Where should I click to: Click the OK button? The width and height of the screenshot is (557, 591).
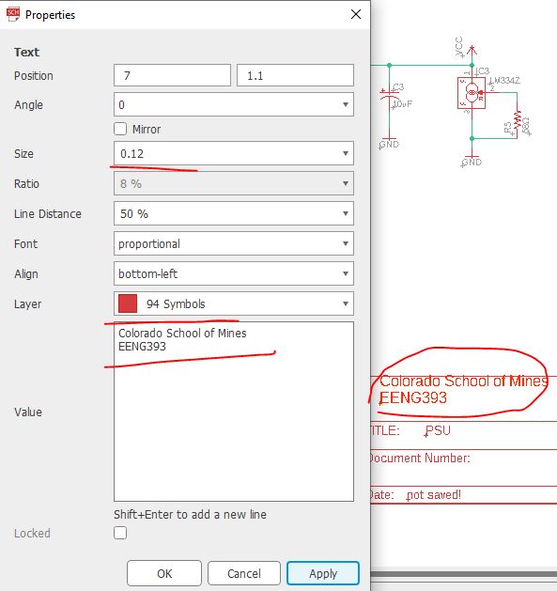coord(164,573)
